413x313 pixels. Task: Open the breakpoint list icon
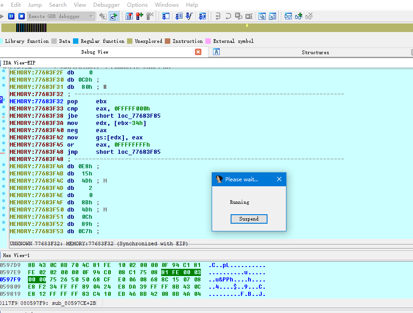(x=129, y=16)
